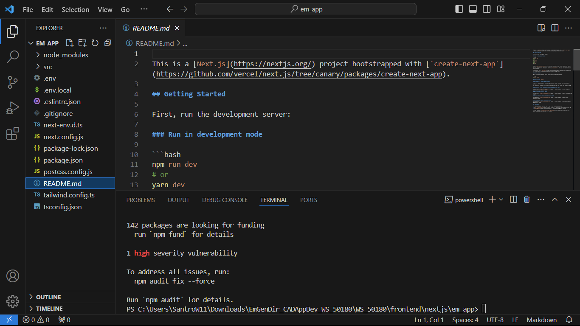580x326 pixels.
Task: Select language mode Markdown in status bar
Action: tap(541, 320)
